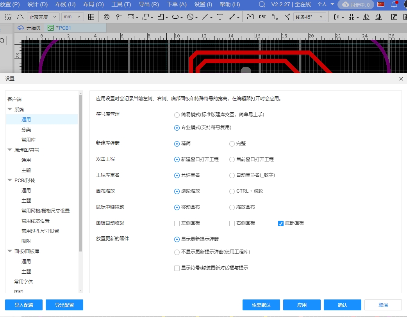407x317 pixels.
Task: Click the DRC check icon
Action: click(262, 17)
